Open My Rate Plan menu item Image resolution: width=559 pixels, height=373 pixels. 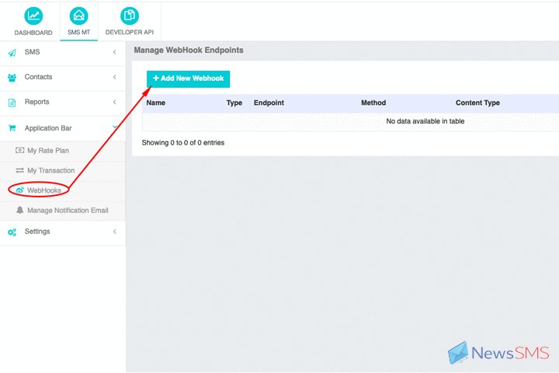click(x=47, y=151)
